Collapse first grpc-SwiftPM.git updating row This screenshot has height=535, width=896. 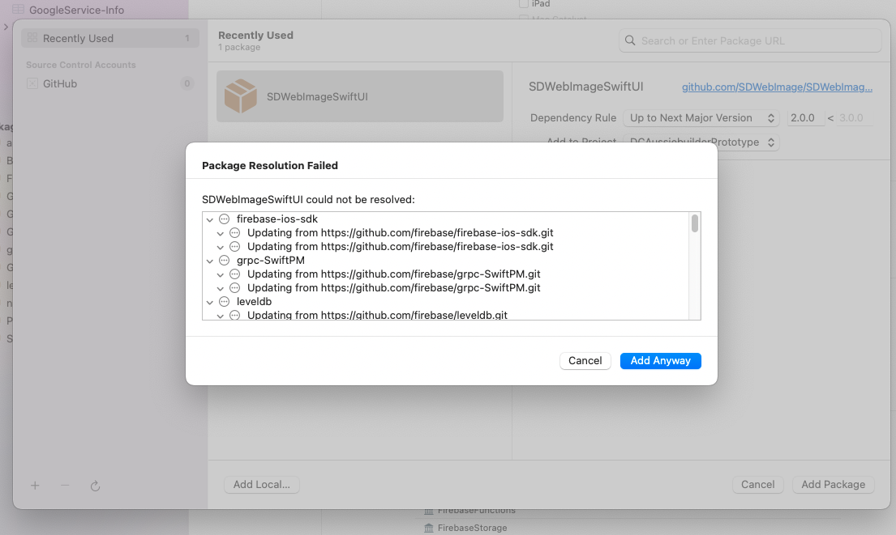(220, 274)
